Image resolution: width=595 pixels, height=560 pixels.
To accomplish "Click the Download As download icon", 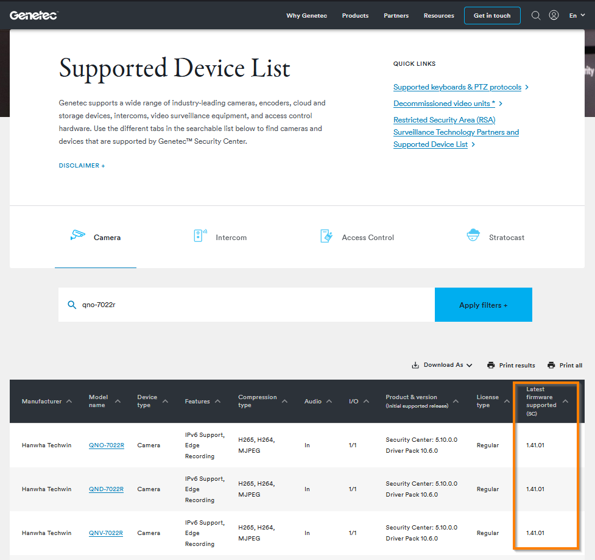I will tap(415, 365).
